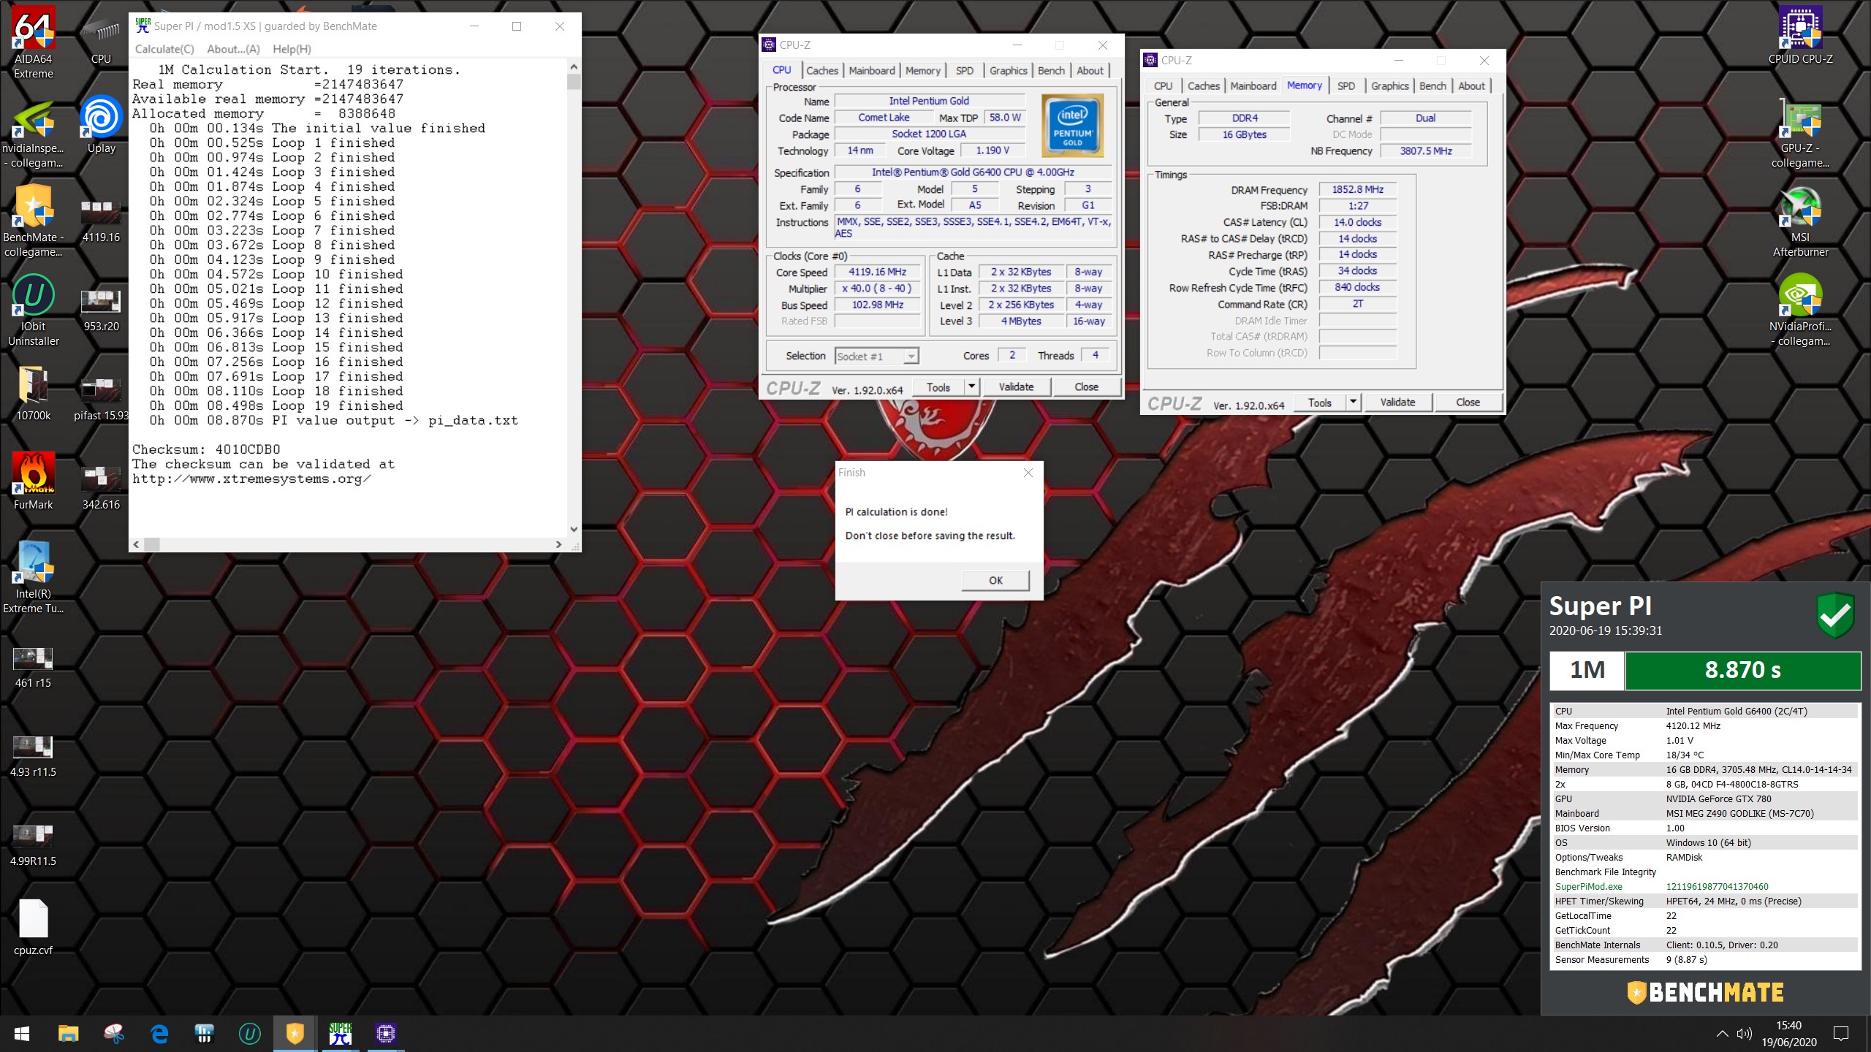Click Validate in second CPU-Z window

(x=1397, y=402)
